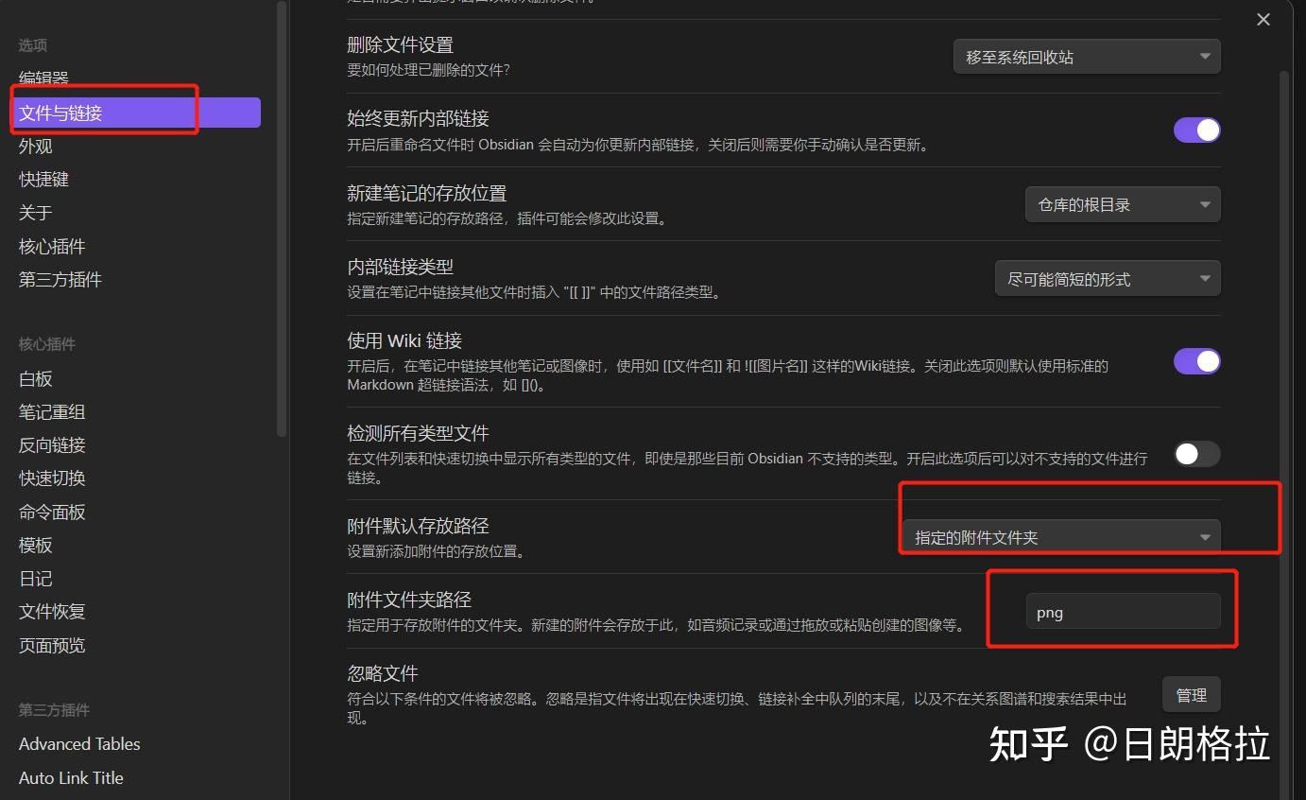Expand the 新建笔记的存放位置 dropdown

click(x=1122, y=203)
